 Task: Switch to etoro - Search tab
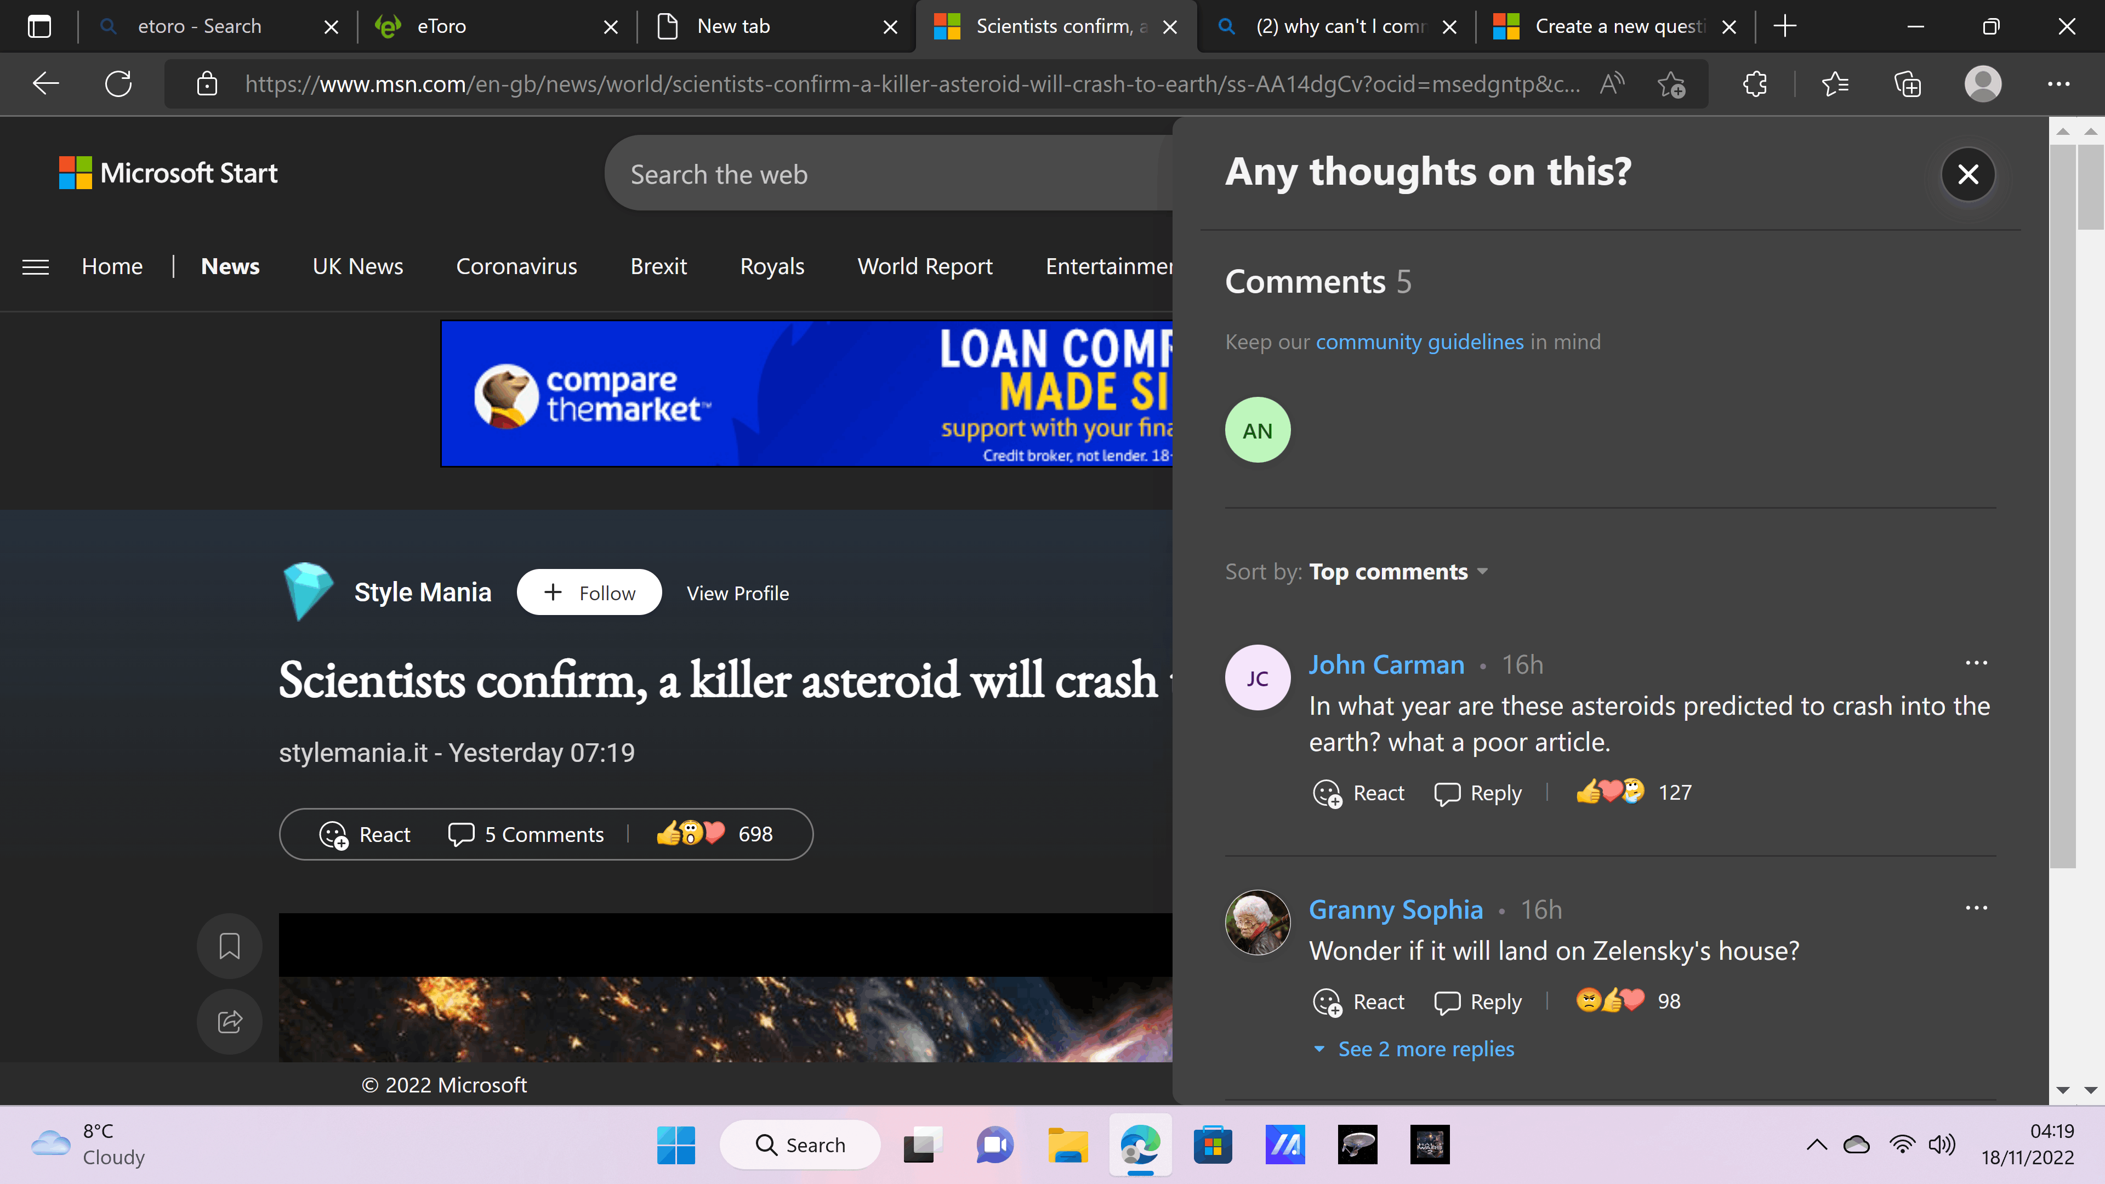coord(217,26)
